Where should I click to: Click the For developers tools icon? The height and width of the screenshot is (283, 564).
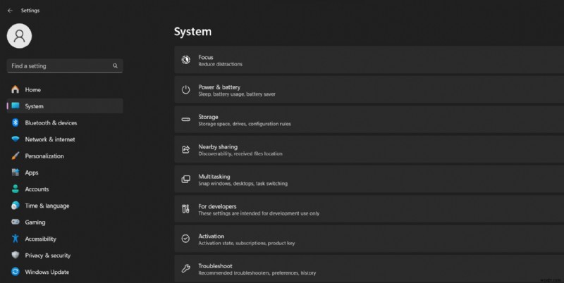click(x=185, y=209)
